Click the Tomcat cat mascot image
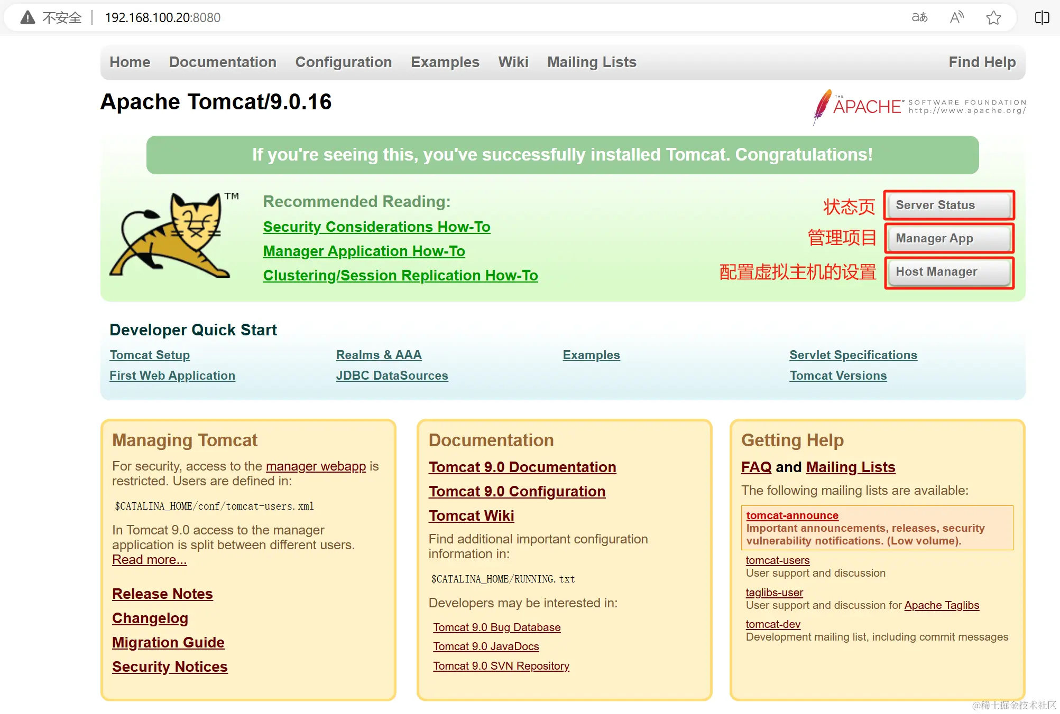This screenshot has height=714, width=1060. click(x=174, y=235)
